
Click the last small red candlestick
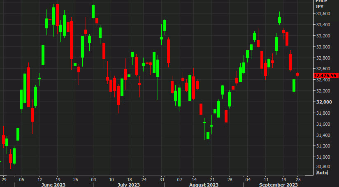297,74
